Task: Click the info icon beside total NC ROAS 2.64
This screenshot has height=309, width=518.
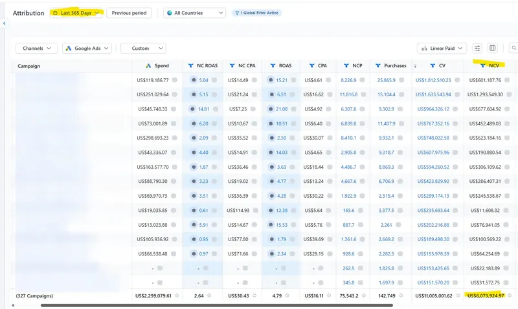Action: pos(209,295)
